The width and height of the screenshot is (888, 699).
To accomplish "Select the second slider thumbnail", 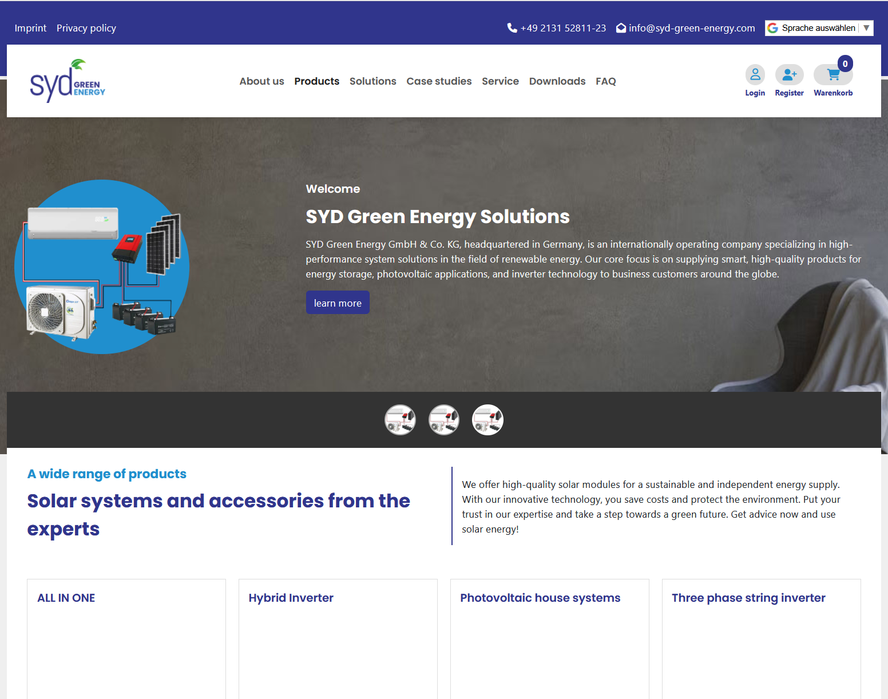I will [444, 420].
